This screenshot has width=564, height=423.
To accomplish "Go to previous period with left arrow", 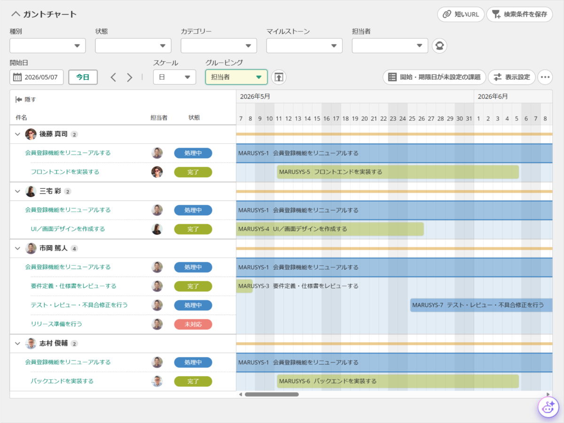I will [x=113, y=78].
